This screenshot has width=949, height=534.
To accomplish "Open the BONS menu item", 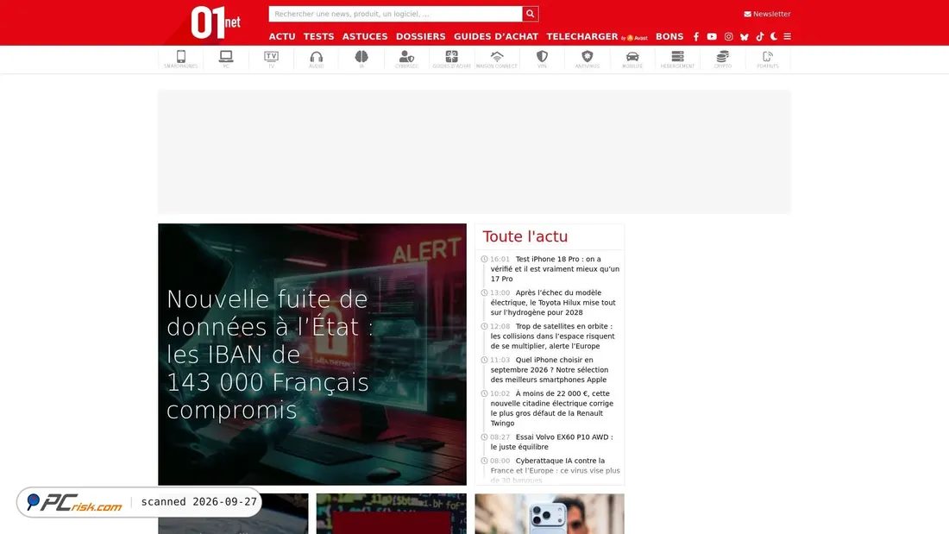I will (x=669, y=36).
